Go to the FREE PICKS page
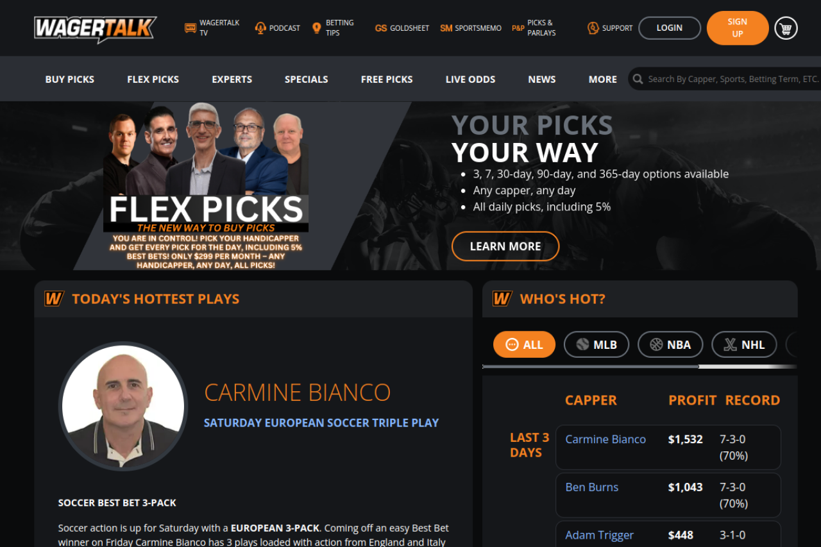The image size is (821, 547). point(387,79)
